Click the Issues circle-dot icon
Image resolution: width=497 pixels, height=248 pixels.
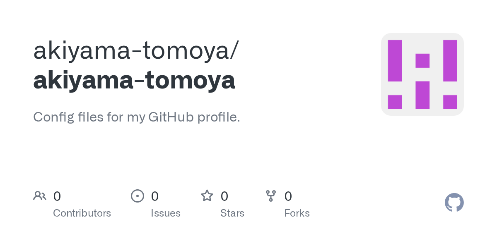pyautogui.click(x=137, y=196)
